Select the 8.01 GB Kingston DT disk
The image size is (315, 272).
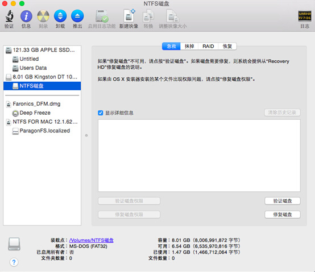(42, 77)
